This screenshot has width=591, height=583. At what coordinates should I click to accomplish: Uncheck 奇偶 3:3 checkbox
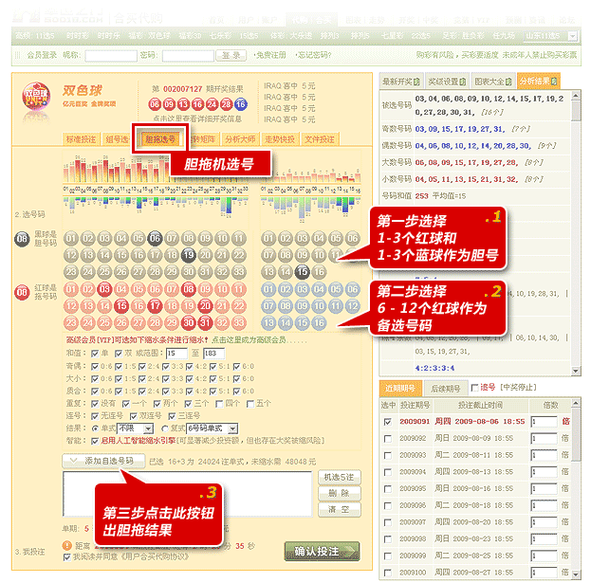tap(166, 367)
